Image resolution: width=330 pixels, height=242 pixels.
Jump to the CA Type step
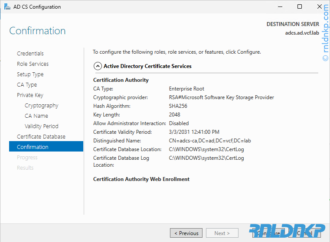(27, 85)
